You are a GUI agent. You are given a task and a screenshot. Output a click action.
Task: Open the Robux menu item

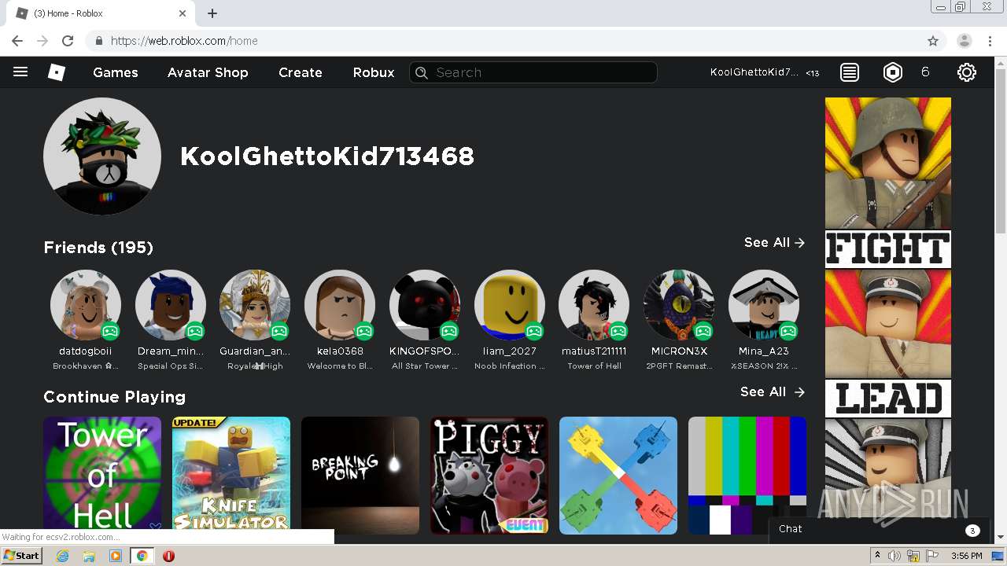(374, 72)
